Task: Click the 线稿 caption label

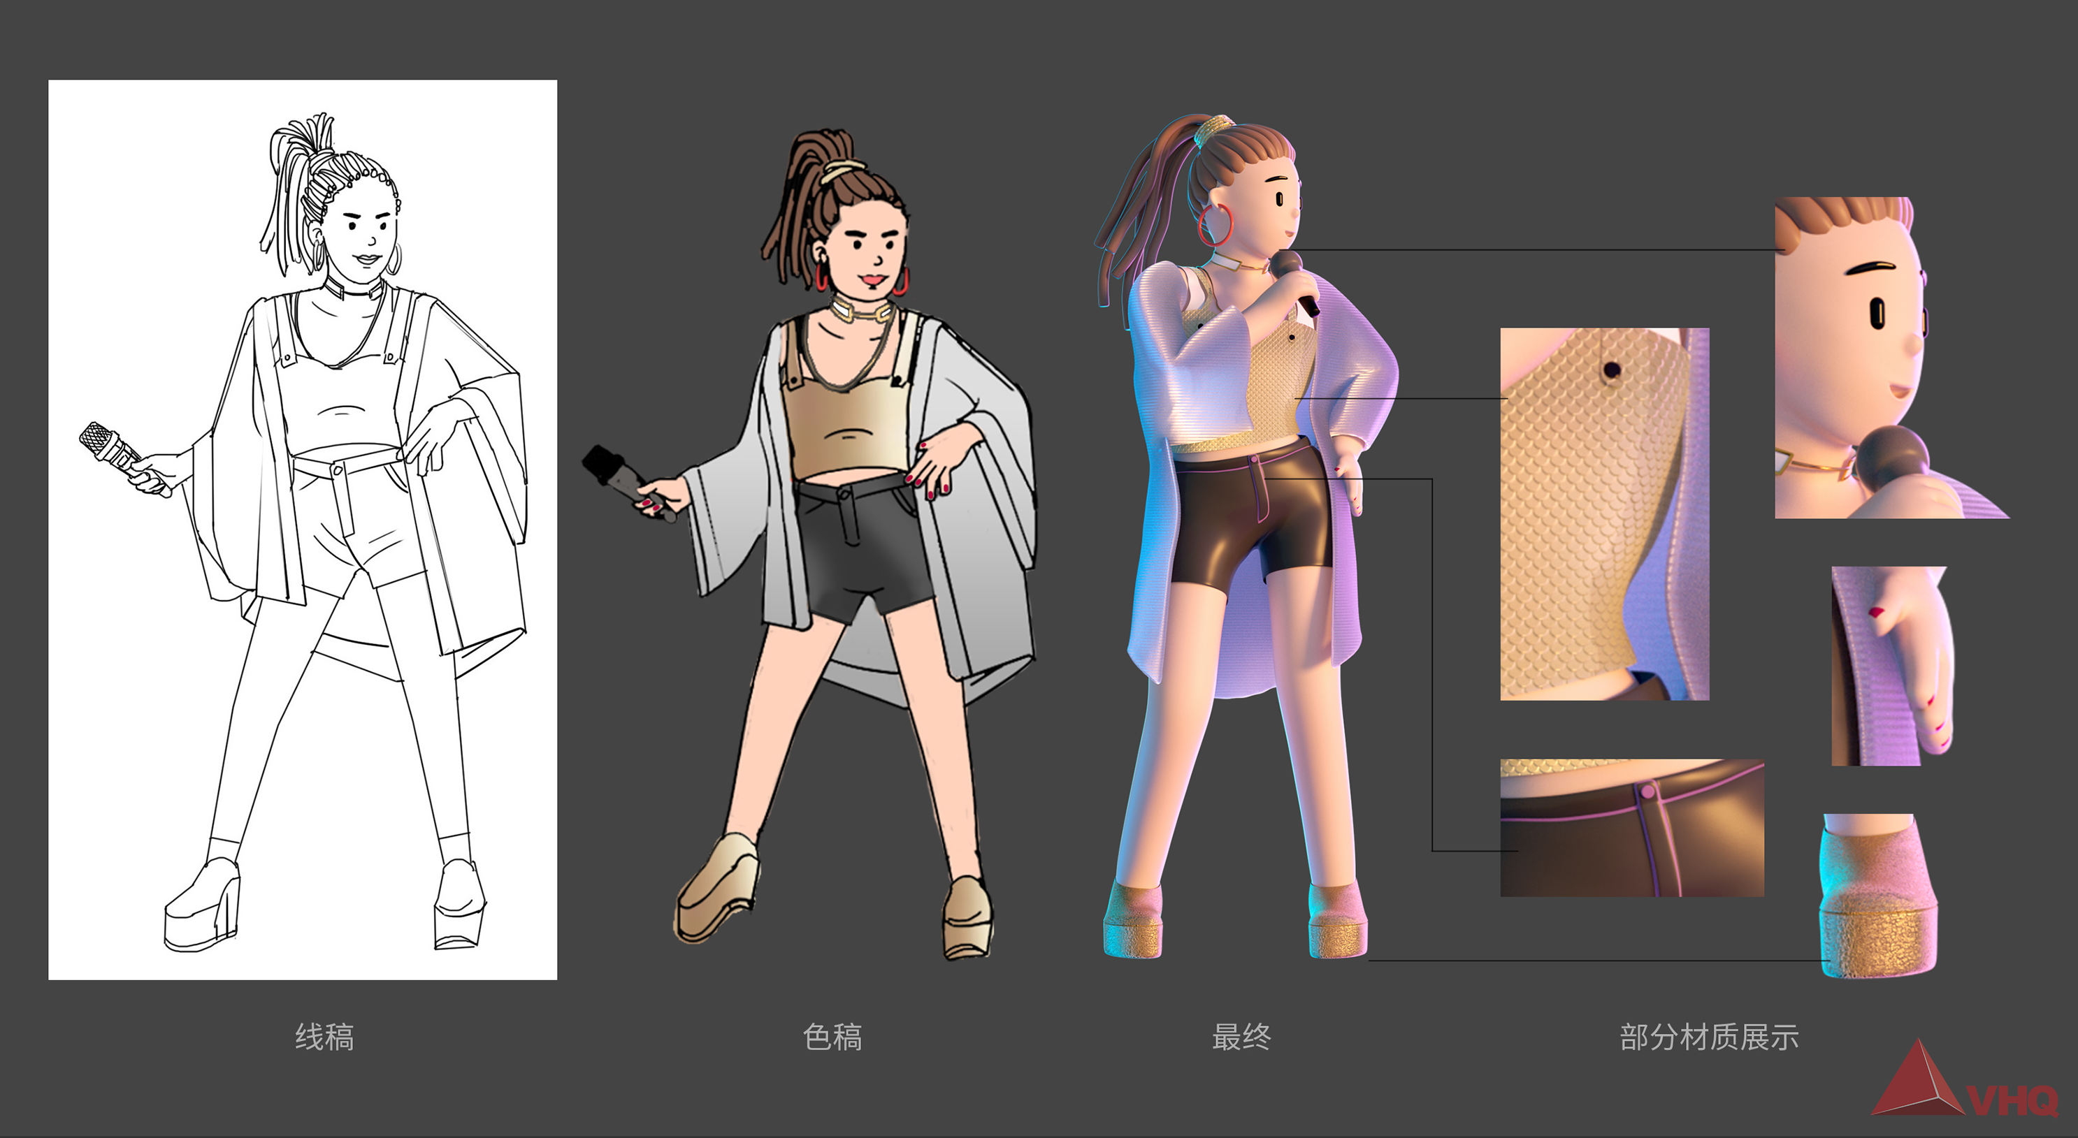Action: coord(324,1037)
